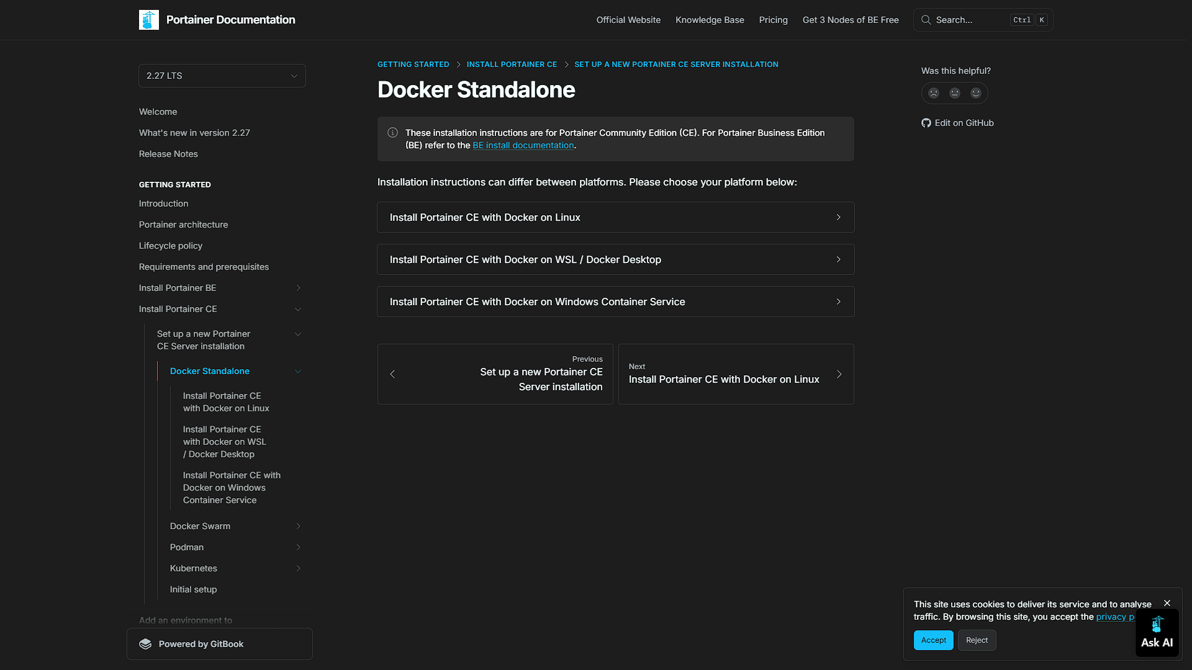Click the search magnifier icon
The image size is (1192, 670).
(x=926, y=20)
